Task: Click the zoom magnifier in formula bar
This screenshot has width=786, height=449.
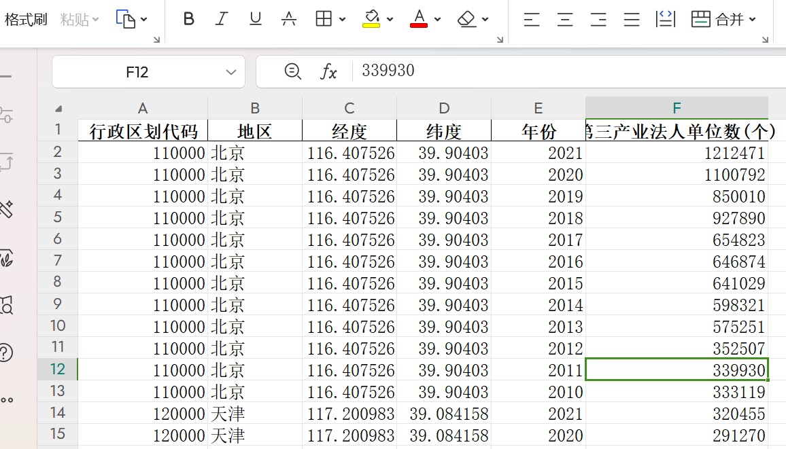Action: point(292,71)
